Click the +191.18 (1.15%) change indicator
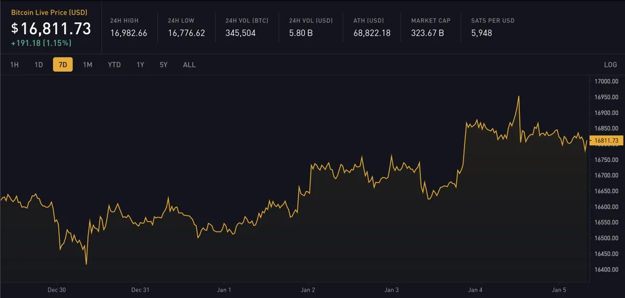This screenshot has height=298, width=625. tap(41, 43)
